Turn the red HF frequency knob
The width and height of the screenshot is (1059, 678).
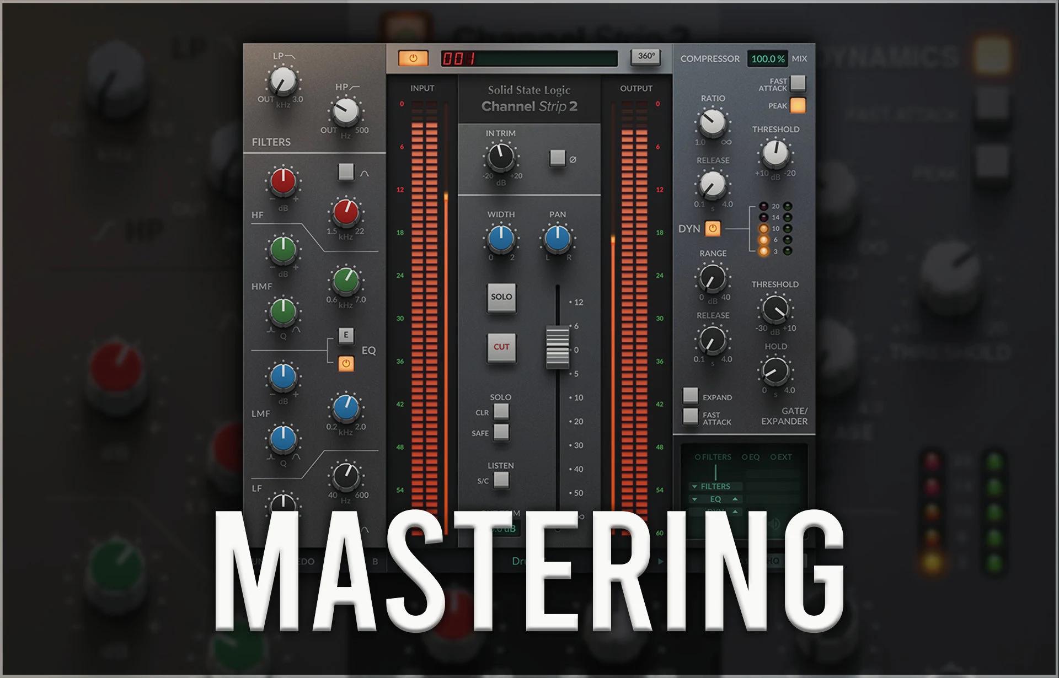coord(345,212)
